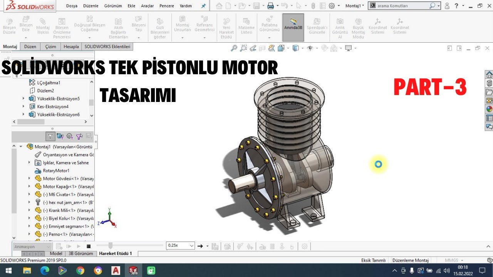Open the View Settings monitor icon
The height and width of the screenshot is (277, 493).
pos(349,48)
